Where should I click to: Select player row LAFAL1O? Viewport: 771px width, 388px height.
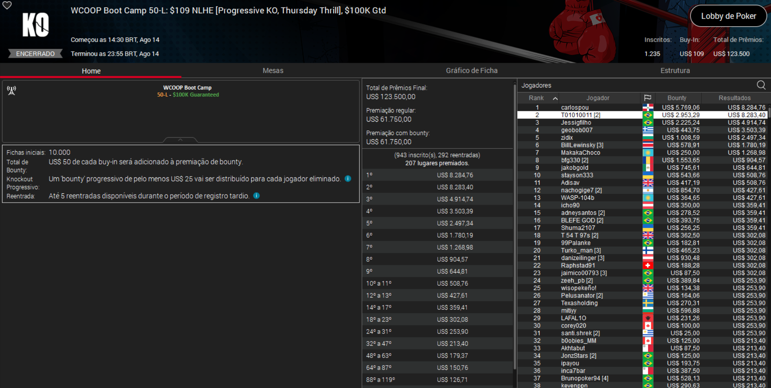pos(642,318)
